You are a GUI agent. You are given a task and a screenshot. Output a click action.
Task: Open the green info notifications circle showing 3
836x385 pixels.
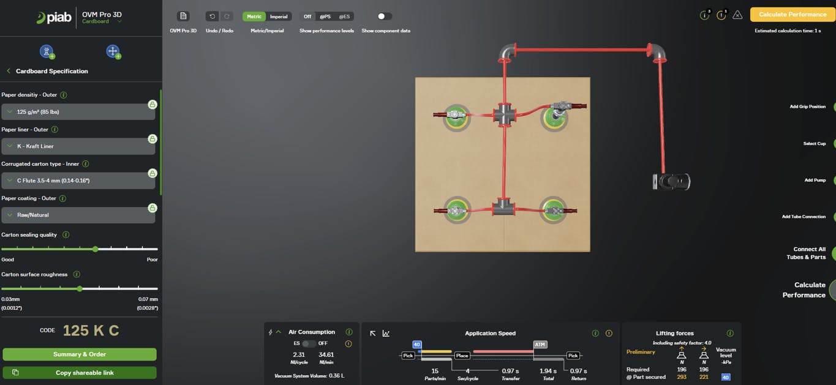pyautogui.click(x=703, y=15)
